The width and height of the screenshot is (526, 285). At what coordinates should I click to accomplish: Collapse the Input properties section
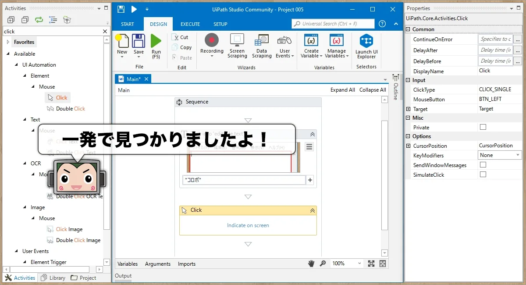pos(409,80)
